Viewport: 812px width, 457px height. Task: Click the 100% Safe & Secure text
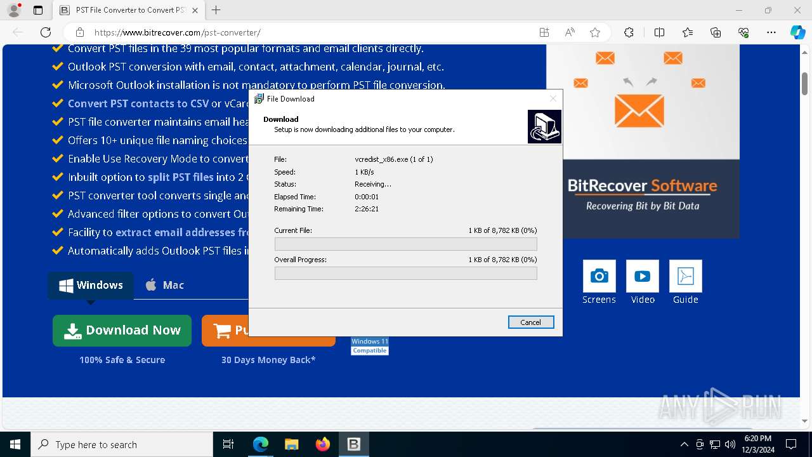[122, 360]
